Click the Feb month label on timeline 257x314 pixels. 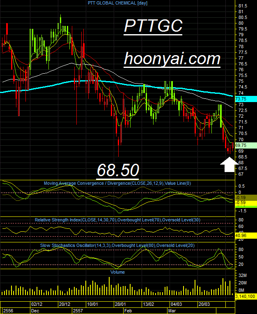[x=128, y=311]
